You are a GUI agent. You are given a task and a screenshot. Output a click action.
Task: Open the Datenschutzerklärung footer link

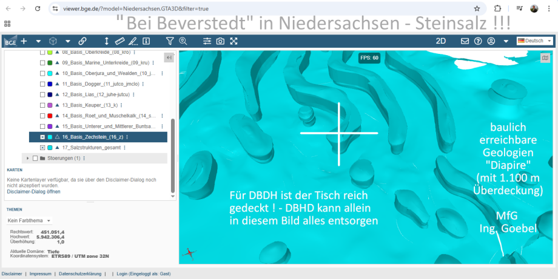coord(80,274)
